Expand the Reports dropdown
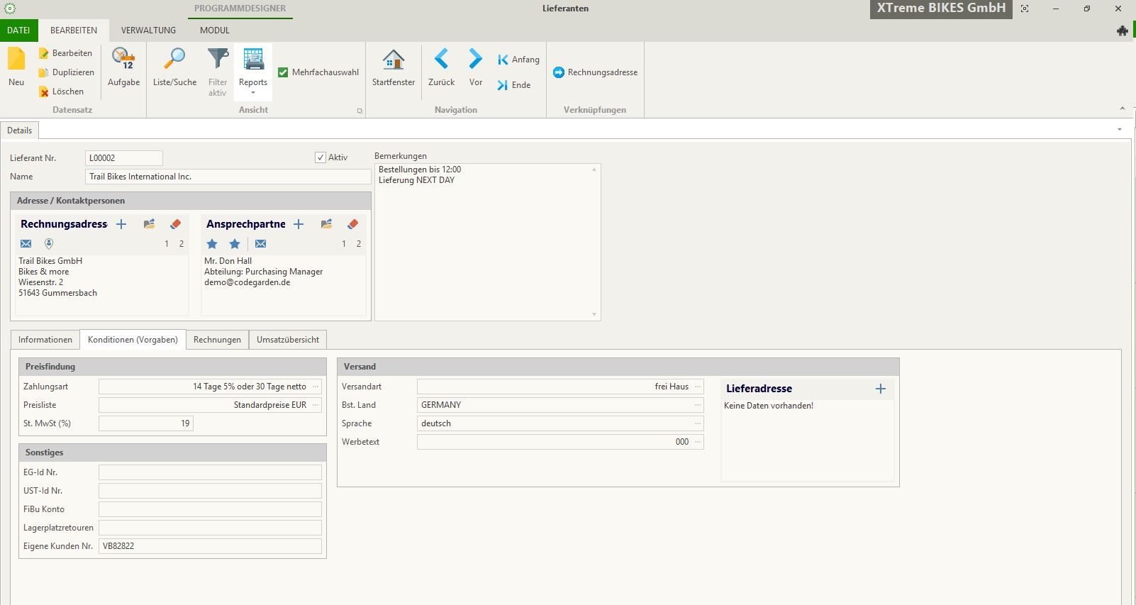Viewport: 1136px width, 605px height. coord(253,92)
